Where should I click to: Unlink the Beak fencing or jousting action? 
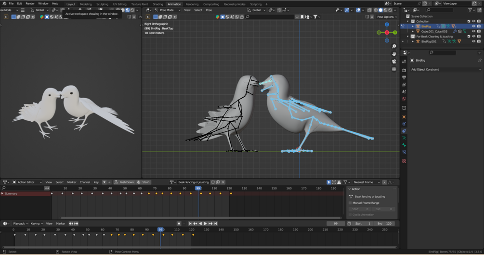[x=223, y=182]
